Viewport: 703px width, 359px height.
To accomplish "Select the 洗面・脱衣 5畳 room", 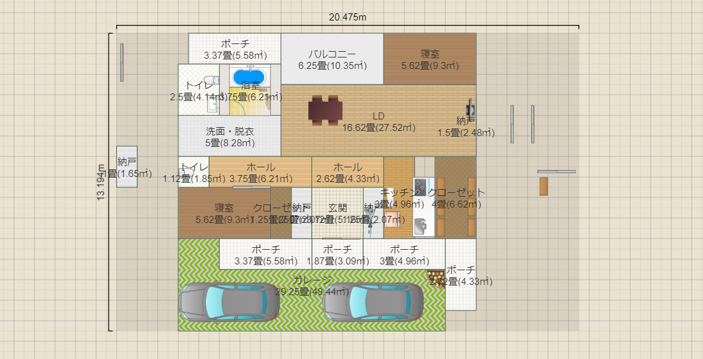I will pos(229,137).
